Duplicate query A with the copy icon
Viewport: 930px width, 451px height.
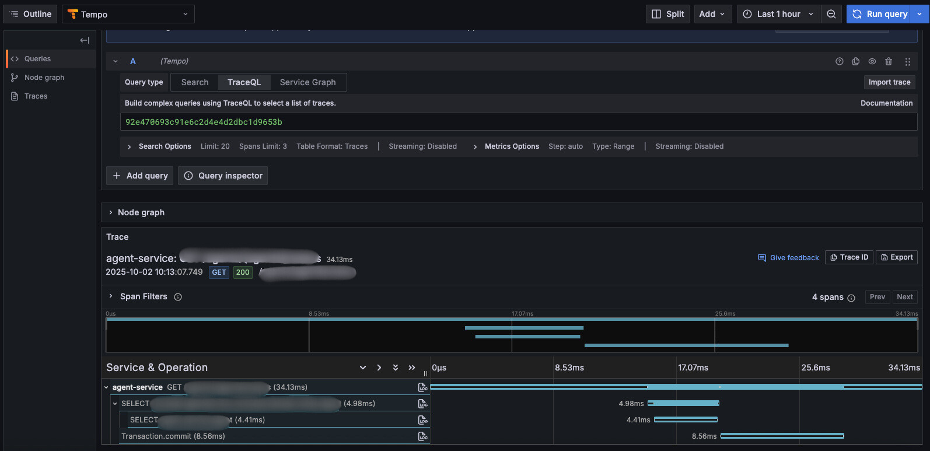click(856, 61)
